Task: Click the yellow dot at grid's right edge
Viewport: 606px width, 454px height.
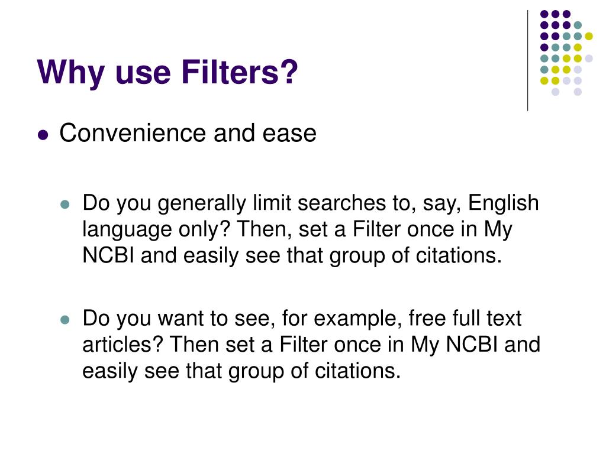Action: click(589, 36)
